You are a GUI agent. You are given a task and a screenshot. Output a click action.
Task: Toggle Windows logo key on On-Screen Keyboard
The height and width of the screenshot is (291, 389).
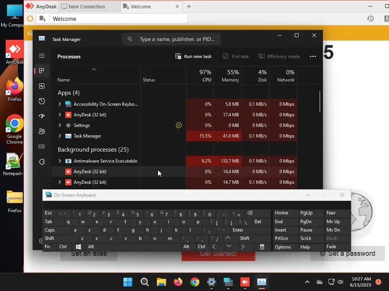tap(78, 247)
